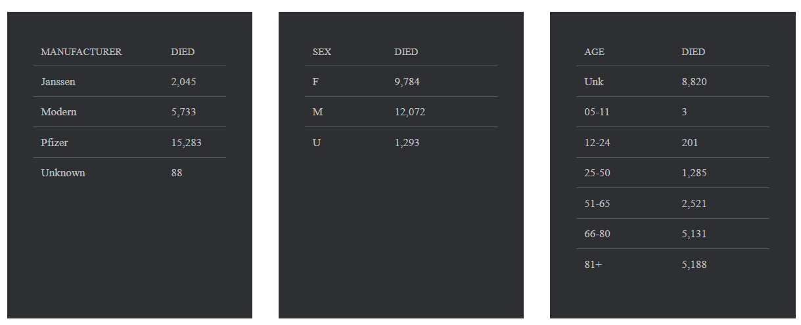Click the AGE column header
Screen dimensions: 801x325
594,52
